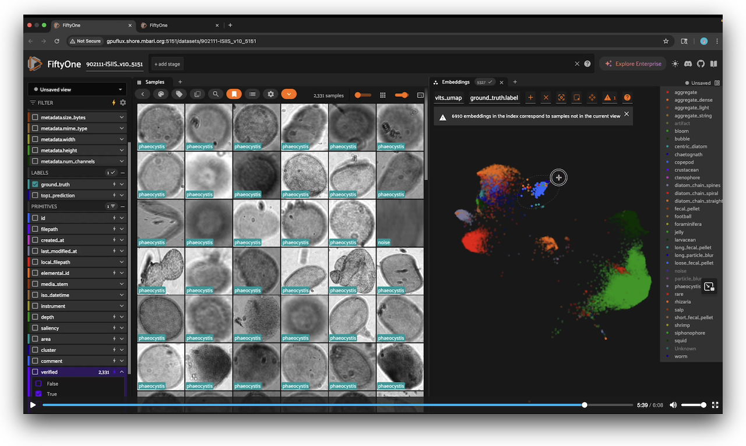Expand the metadata.mime_type filter
Image resolution: width=746 pixels, height=446 pixels.
tap(122, 128)
